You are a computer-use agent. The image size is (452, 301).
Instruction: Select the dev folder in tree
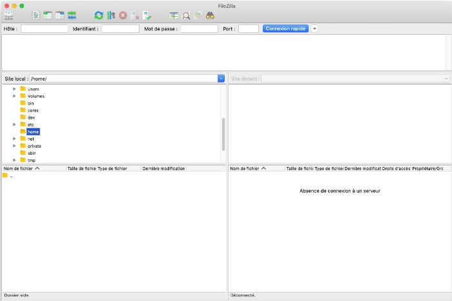tap(31, 117)
